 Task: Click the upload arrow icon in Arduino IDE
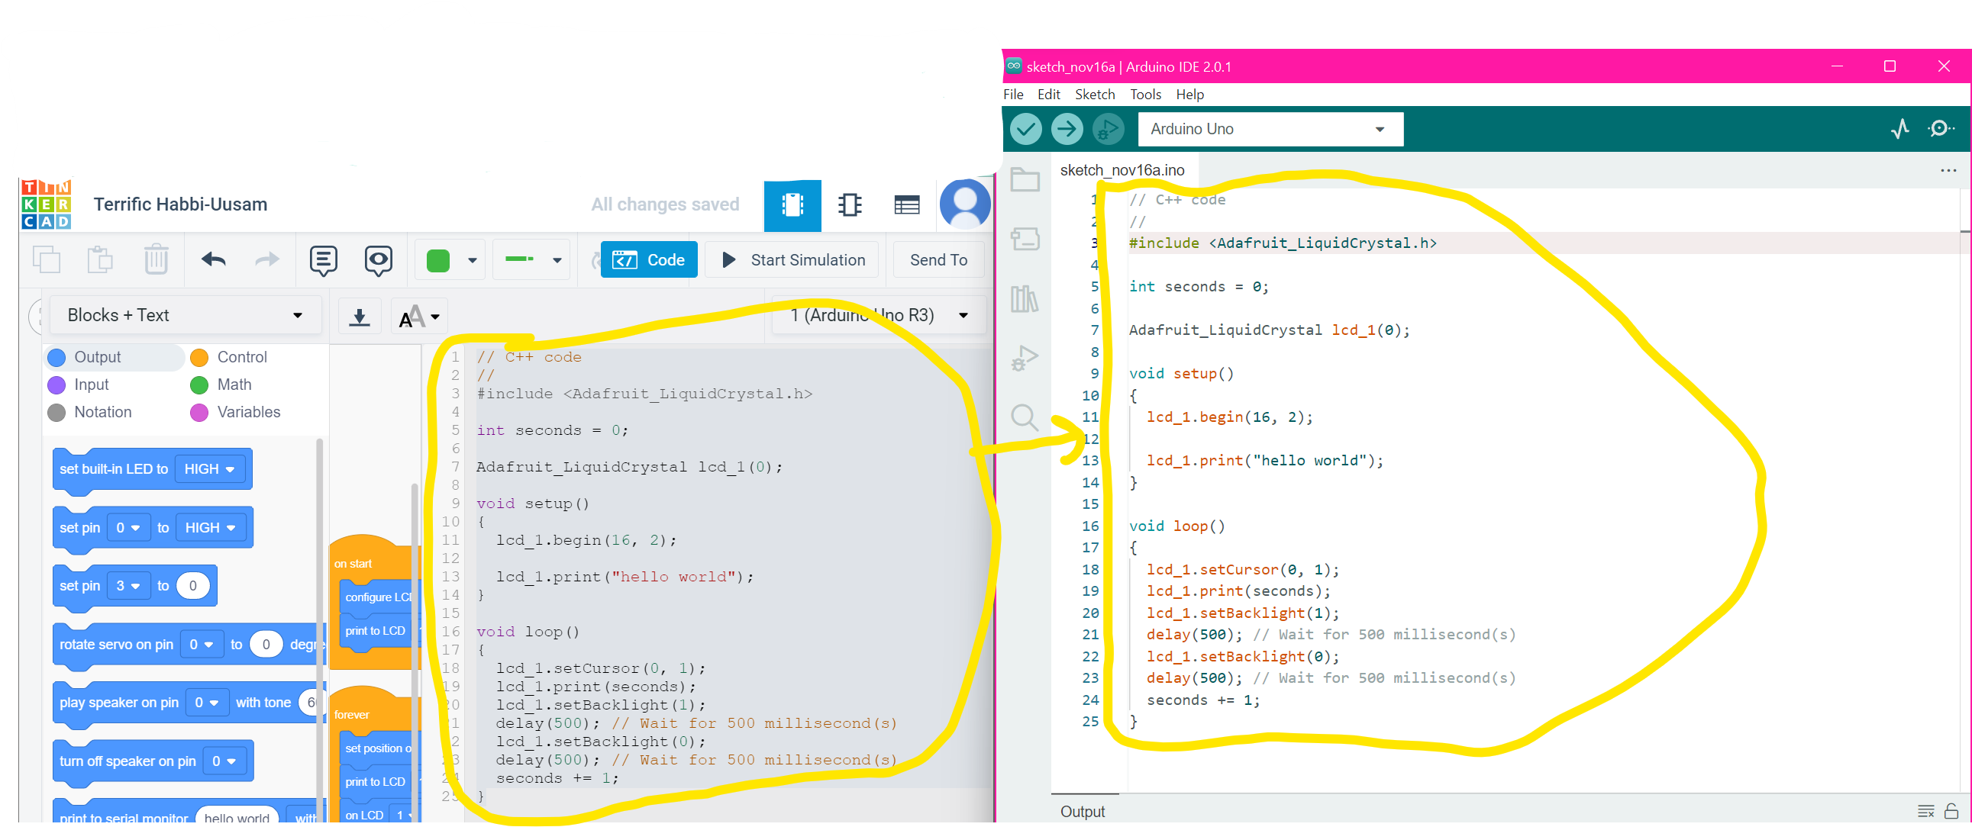coord(1068,128)
